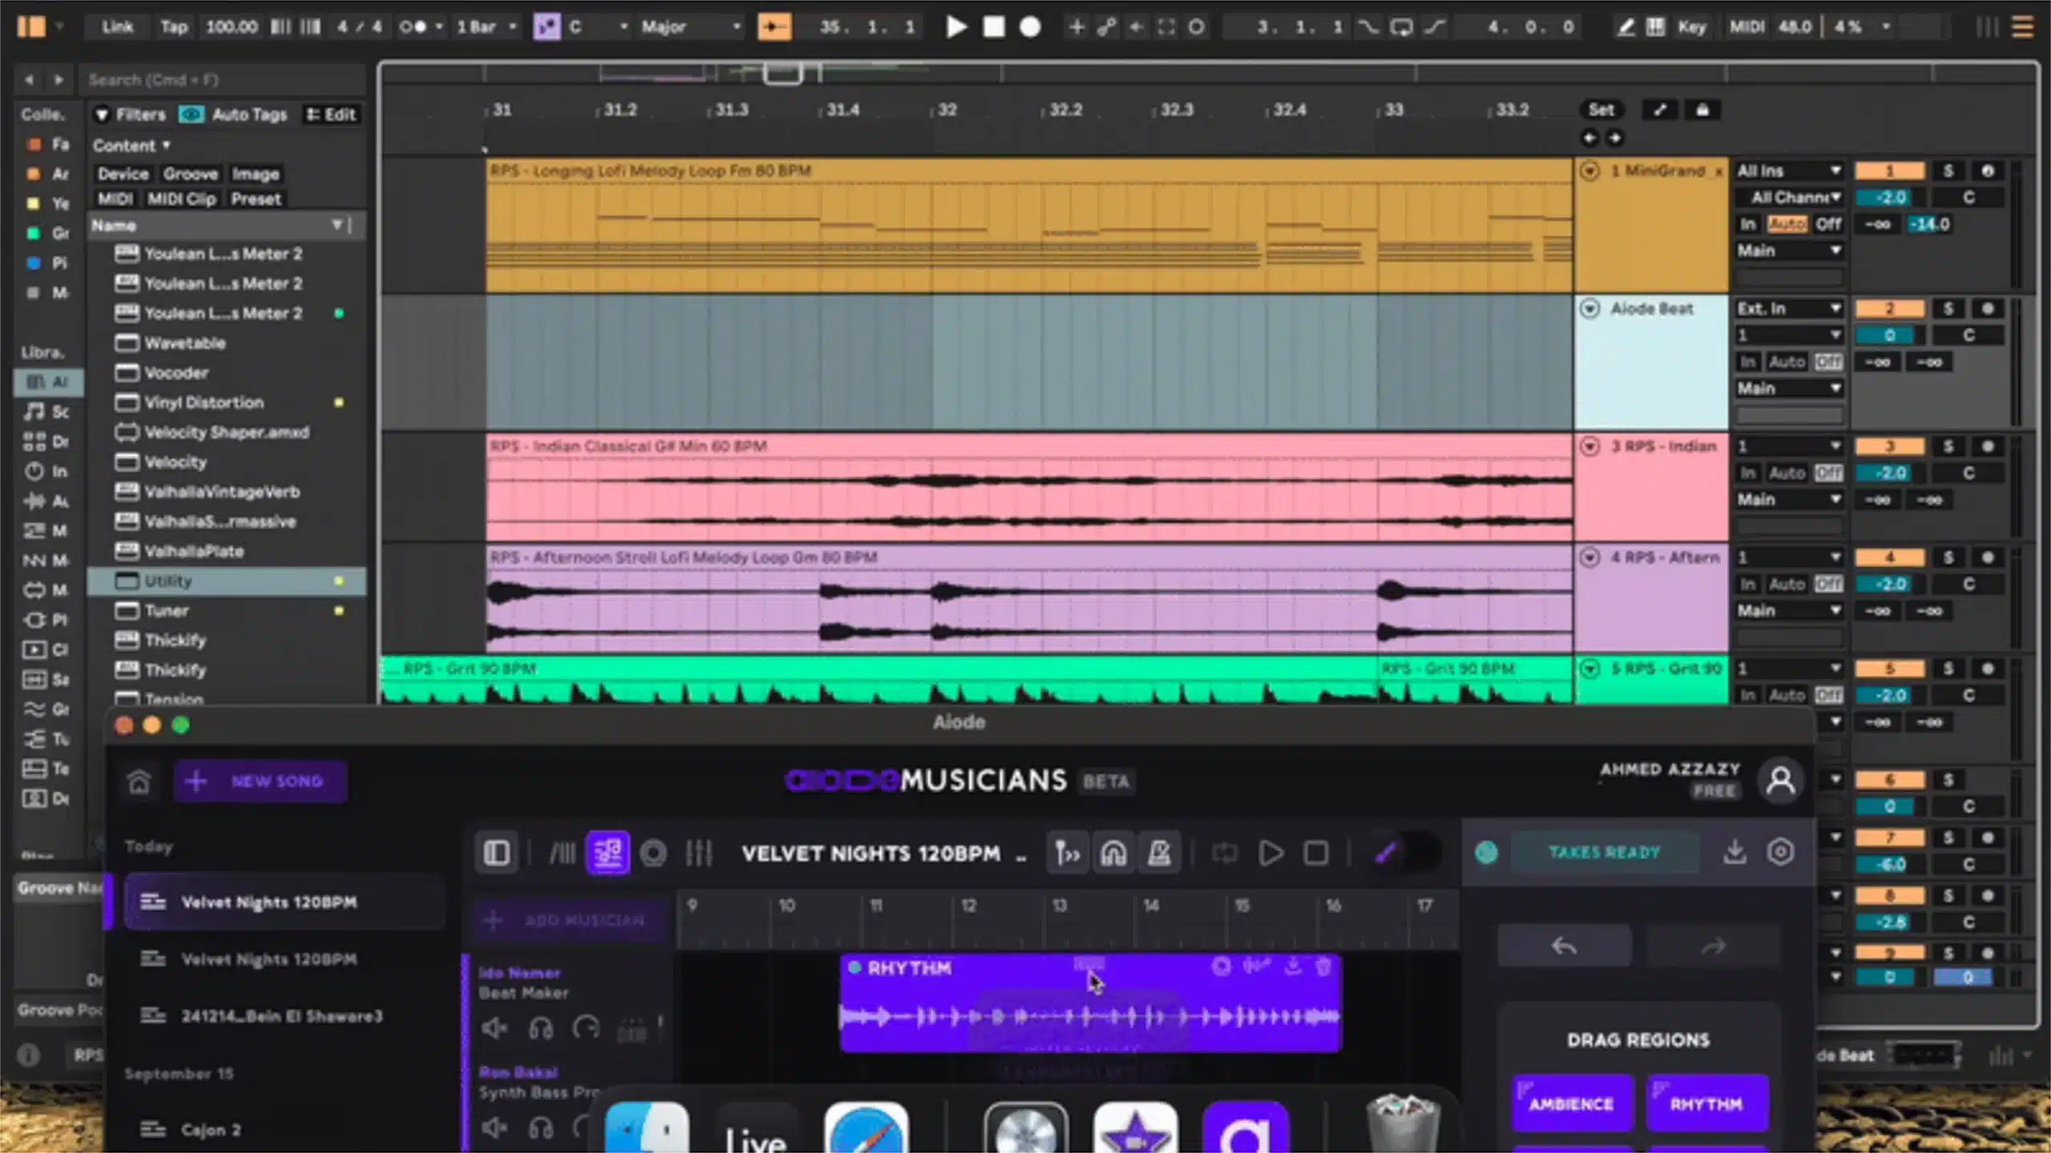Screen dimensions: 2051x1153
Task: Click the headphones icon under Ido Namer
Action: [x=542, y=1028]
